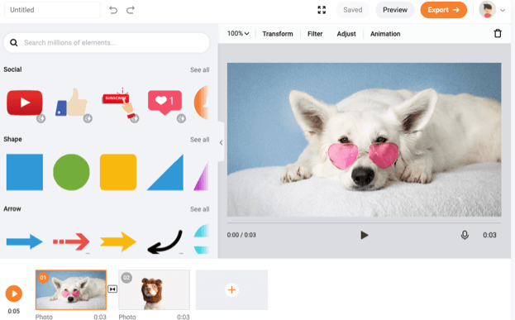Open the 100% zoom dropdown
515x320 pixels.
point(238,34)
